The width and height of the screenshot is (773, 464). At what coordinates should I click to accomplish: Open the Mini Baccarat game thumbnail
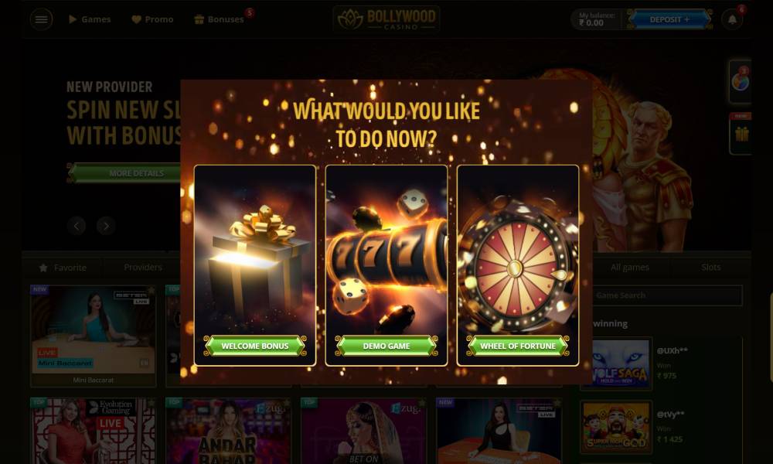[x=94, y=336]
